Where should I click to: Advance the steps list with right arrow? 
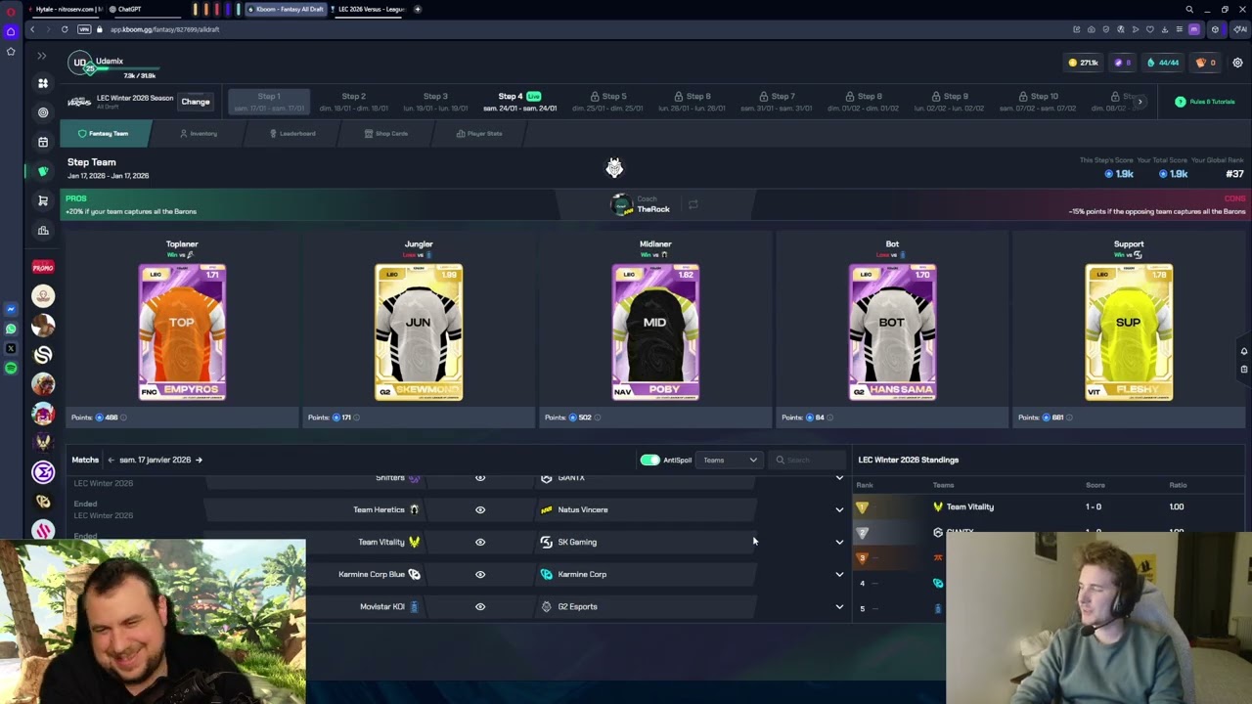point(1139,102)
